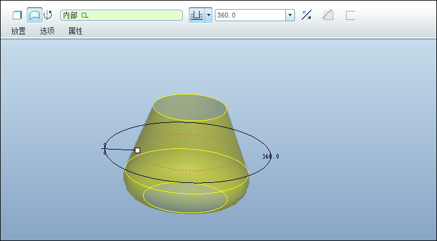The height and width of the screenshot is (241, 437).
Task: Open the 选项 panel tab
Action: [47, 31]
